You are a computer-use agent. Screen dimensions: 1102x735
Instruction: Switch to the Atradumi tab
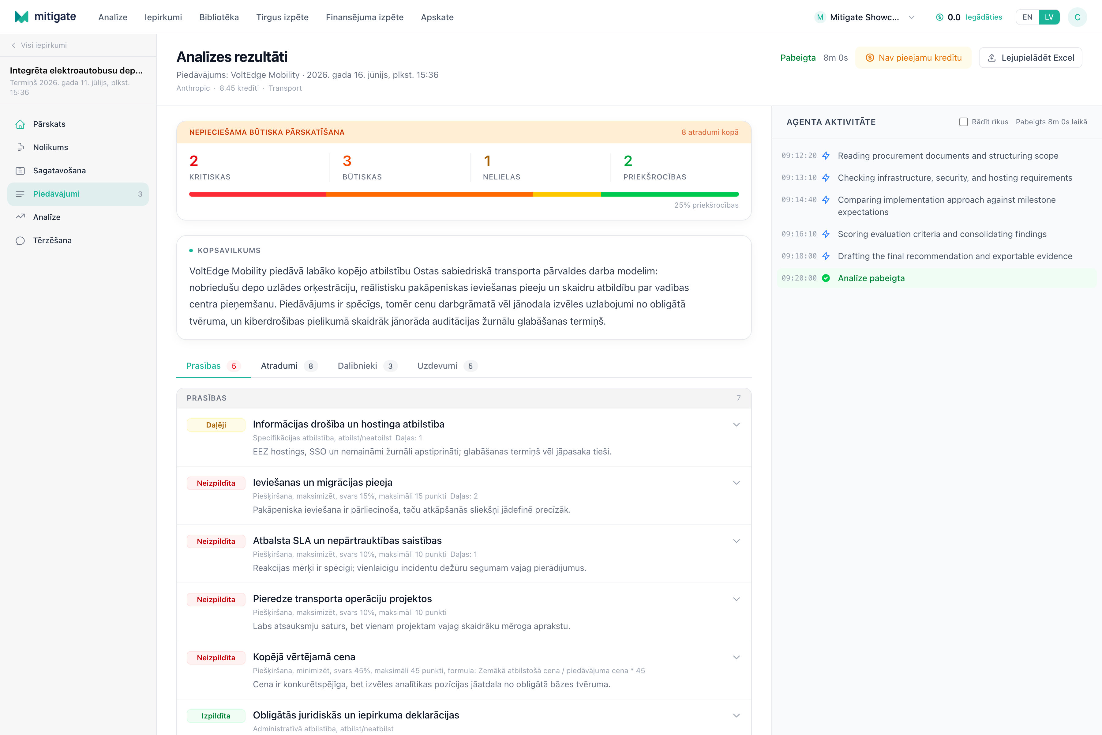289,366
